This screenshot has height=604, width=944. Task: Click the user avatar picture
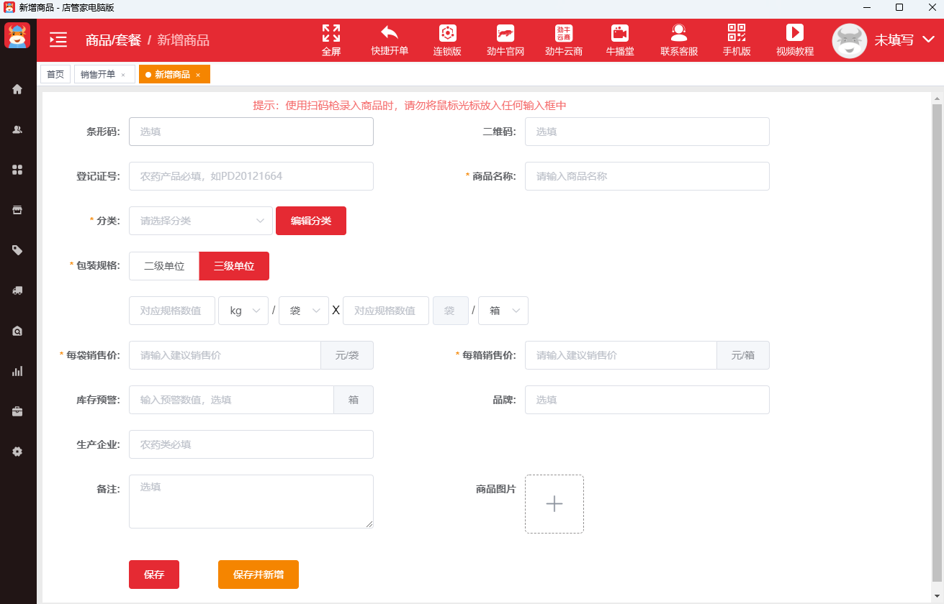point(850,41)
